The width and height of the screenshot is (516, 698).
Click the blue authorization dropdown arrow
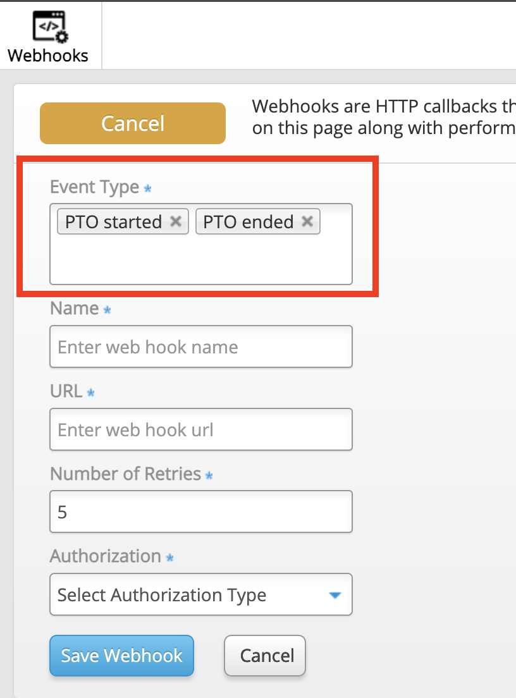coord(335,595)
